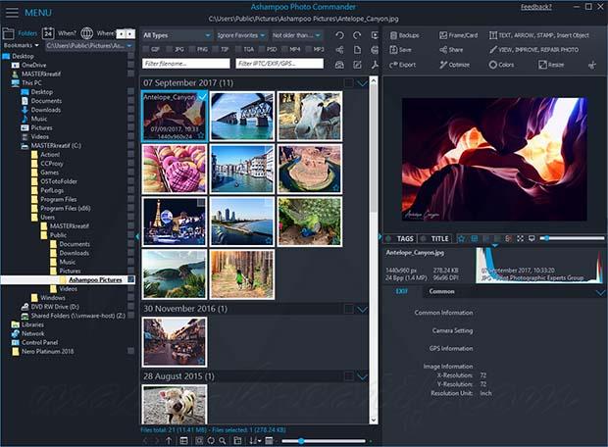608x447 pixels.
Task: Click the magnifier search icon in bottom toolbar
Action: [x=223, y=441]
